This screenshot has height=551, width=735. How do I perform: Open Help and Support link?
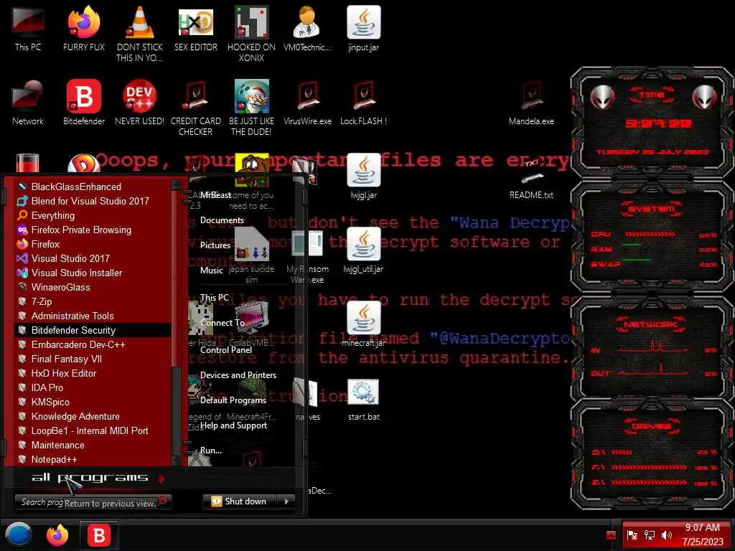click(x=233, y=425)
